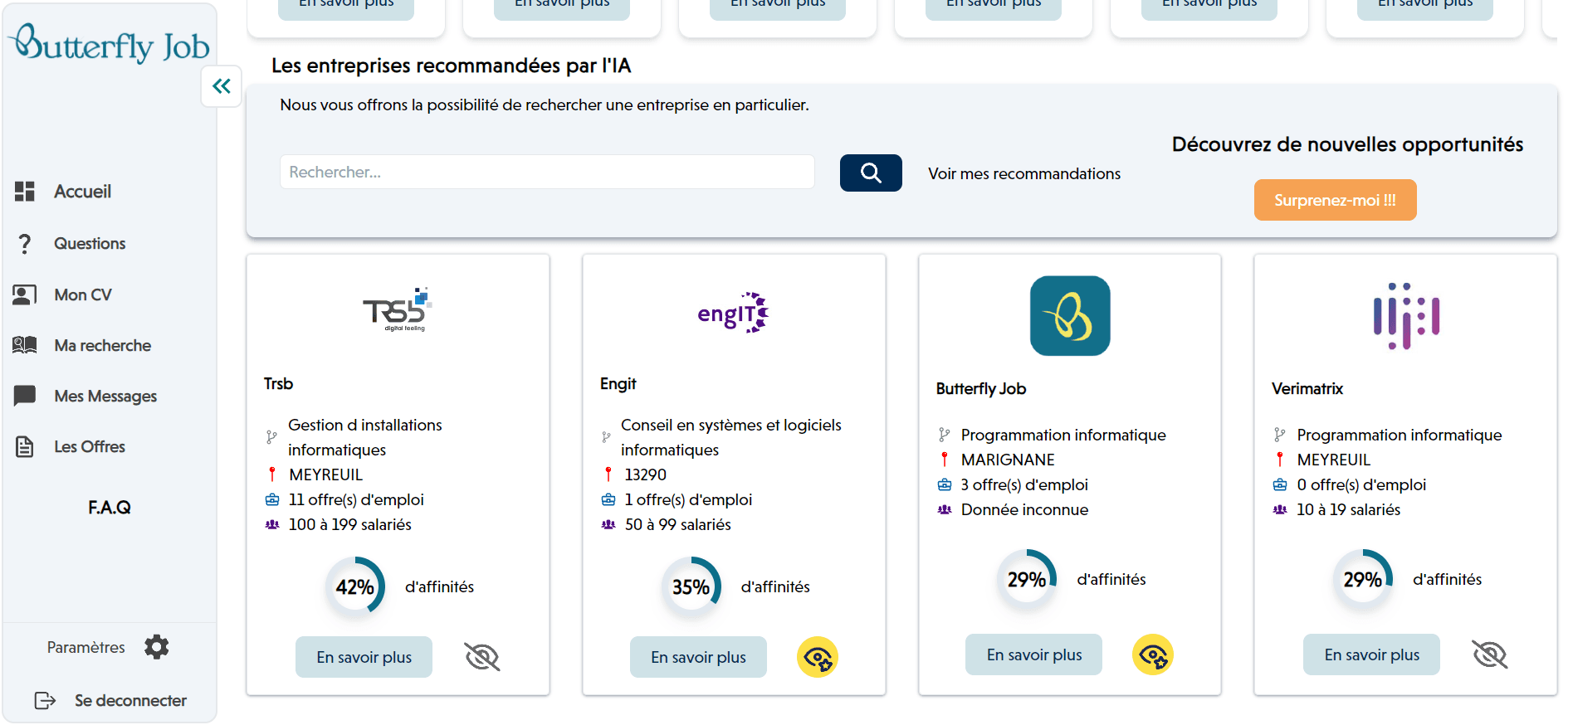The width and height of the screenshot is (1573, 725).
Task: Click the Paramètres label
Action: click(85, 647)
